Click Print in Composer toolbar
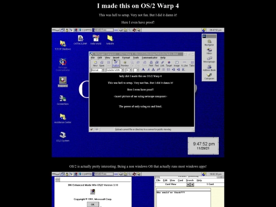This screenshot has width=276, height=207. (151, 64)
